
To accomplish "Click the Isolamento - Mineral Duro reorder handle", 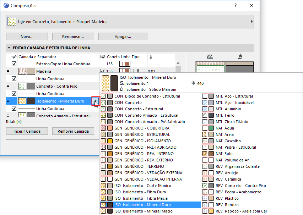I will click(8, 101).
